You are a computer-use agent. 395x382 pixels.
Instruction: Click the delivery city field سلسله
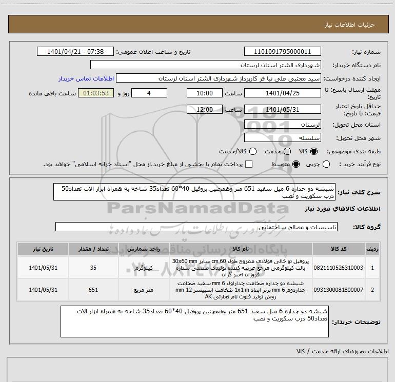click(x=282, y=138)
